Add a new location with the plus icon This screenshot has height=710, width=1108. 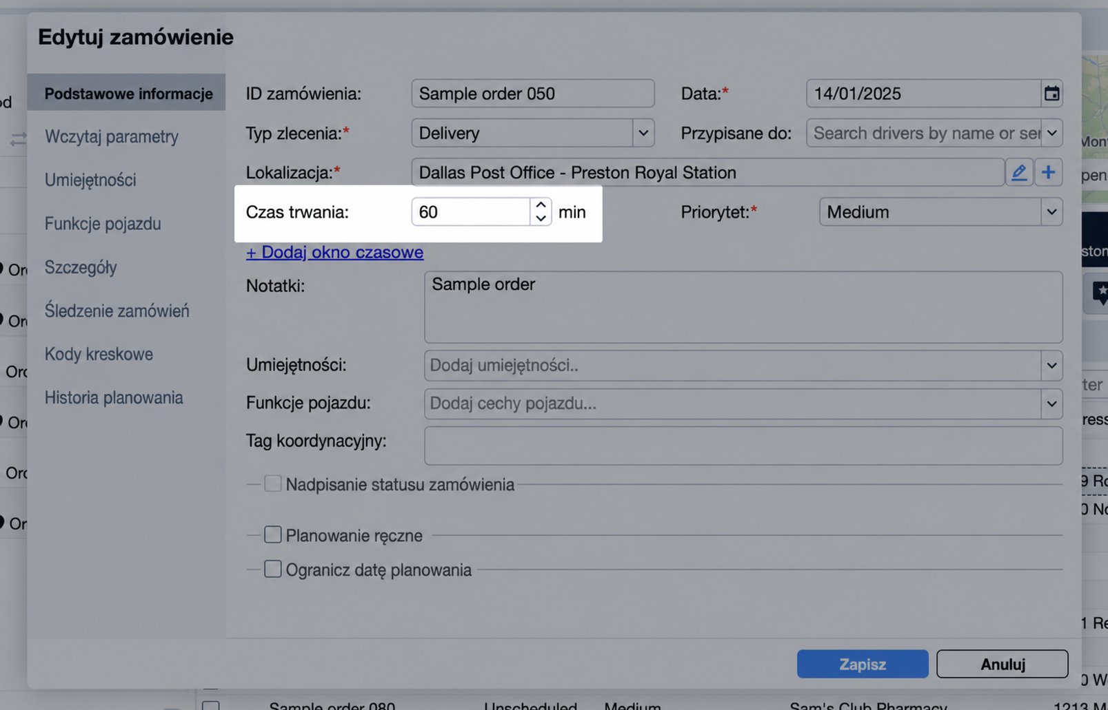point(1048,172)
